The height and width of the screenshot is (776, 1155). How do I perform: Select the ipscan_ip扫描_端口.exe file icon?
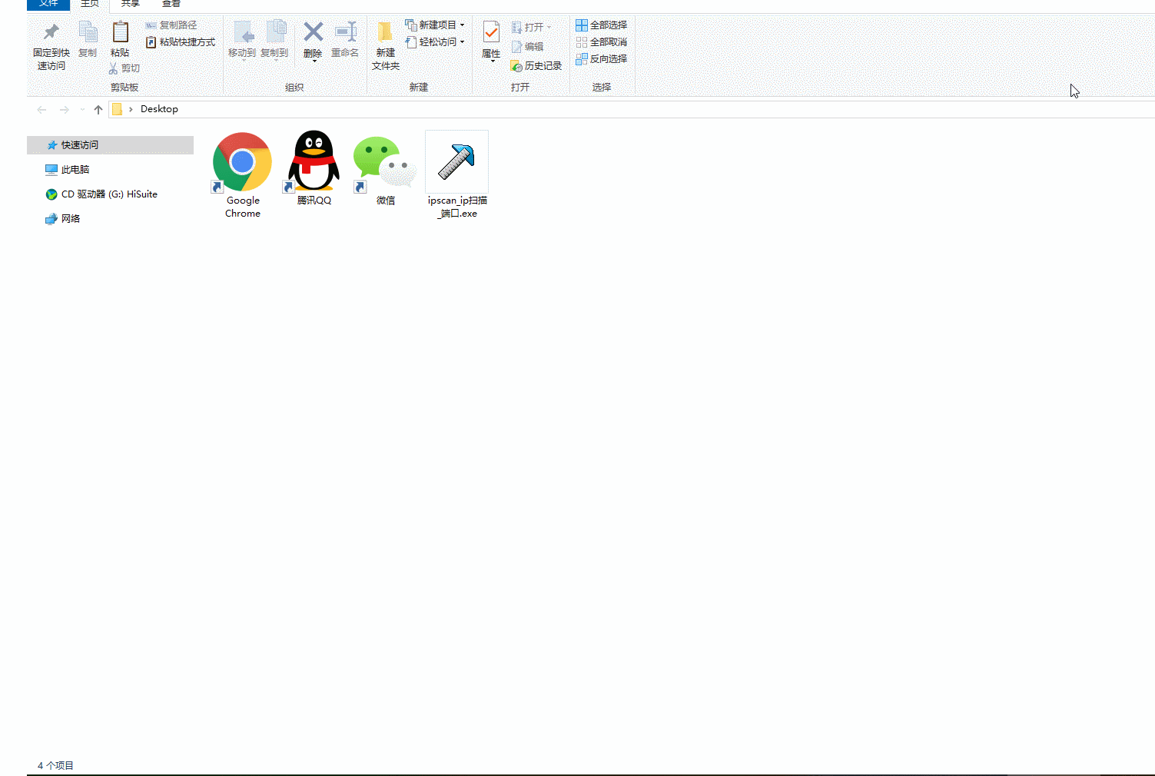click(x=456, y=161)
